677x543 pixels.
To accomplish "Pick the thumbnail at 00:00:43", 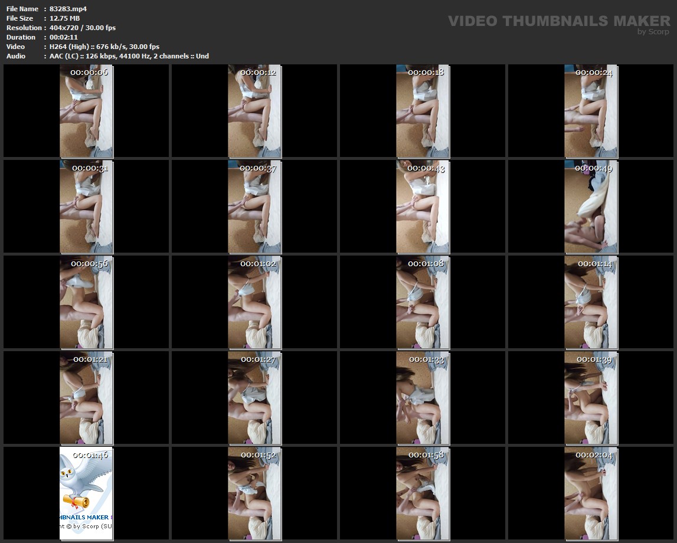I will (423, 207).
